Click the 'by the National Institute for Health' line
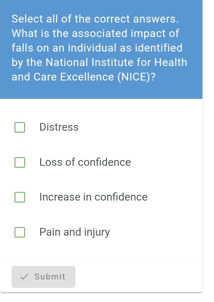214x302 pixels. 99,62
